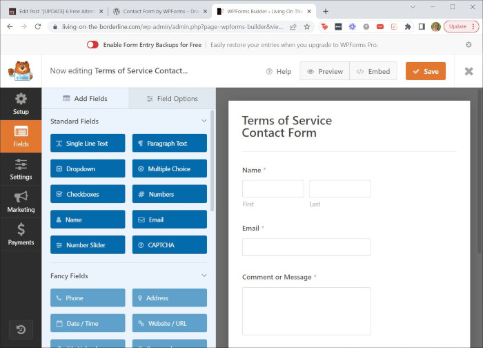Switch to the Add Fields tab
This screenshot has width=483, height=348.
85,99
